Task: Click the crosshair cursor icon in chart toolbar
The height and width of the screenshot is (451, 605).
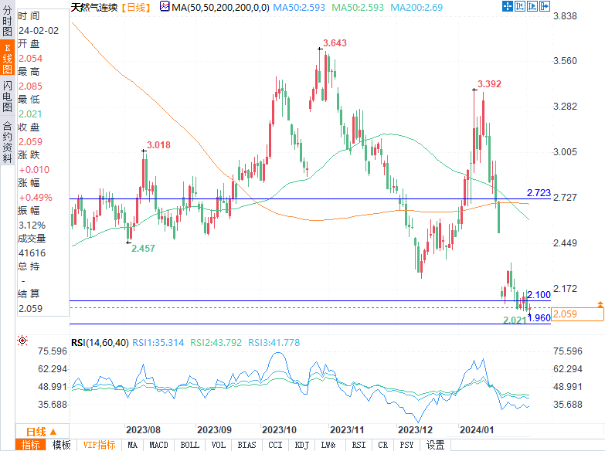Action: [509, 6]
